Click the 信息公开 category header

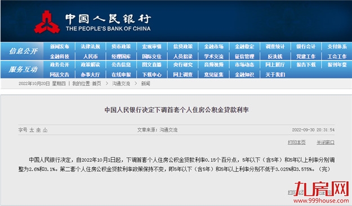click(23, 51)
